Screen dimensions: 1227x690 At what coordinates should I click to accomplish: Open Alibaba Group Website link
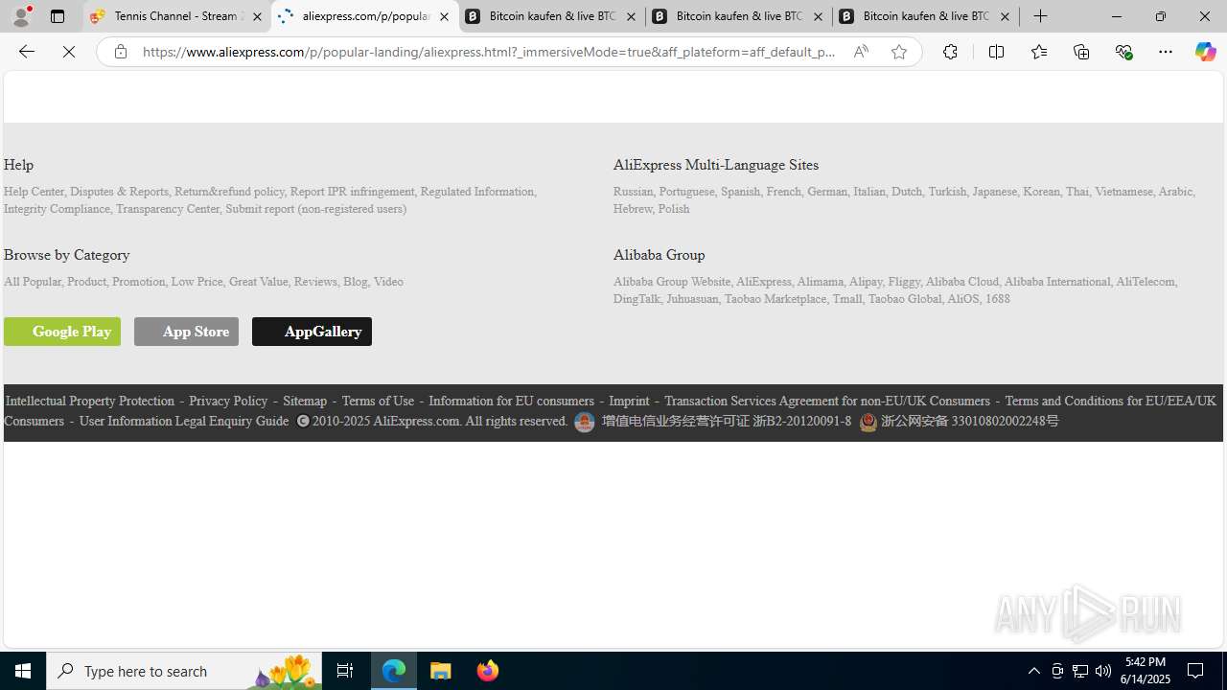tap(671, 282)
